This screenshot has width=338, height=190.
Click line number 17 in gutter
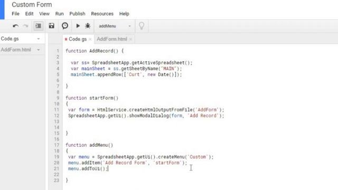point(57,145)
